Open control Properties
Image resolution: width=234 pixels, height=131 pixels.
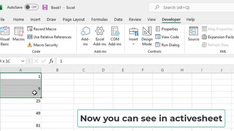click(167, 29)
